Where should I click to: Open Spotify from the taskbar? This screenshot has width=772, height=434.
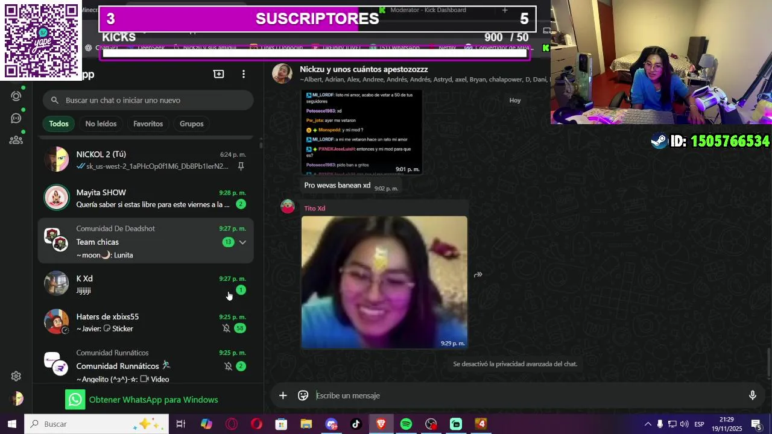(406, 424)
